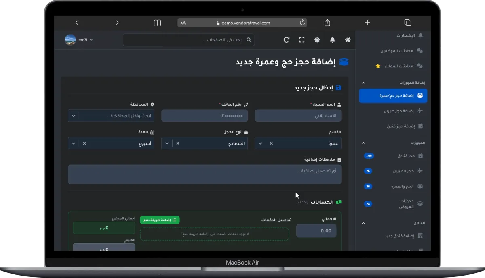Go back with the Safari back arrow

(x=77, y=23)
